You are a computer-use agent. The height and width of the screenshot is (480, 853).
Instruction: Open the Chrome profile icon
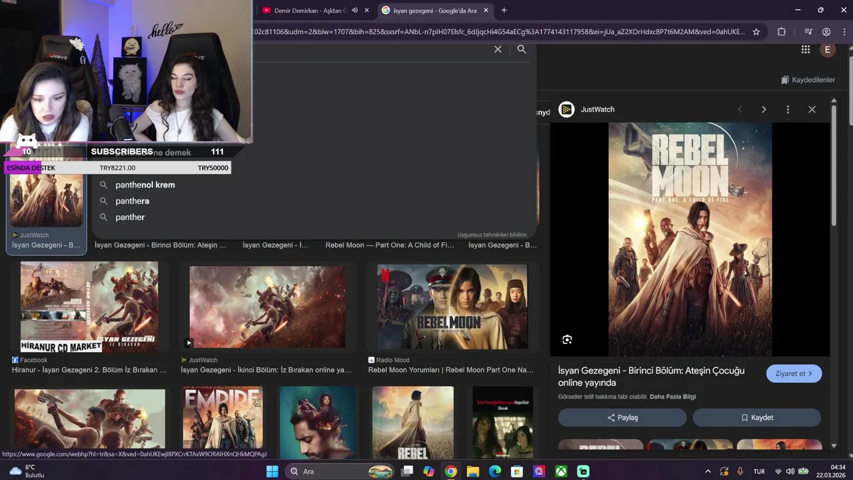pos(826,31)
